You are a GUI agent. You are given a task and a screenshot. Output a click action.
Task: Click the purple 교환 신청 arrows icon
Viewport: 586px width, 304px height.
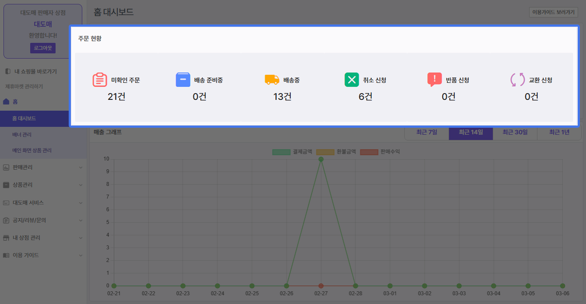(517, 80)
